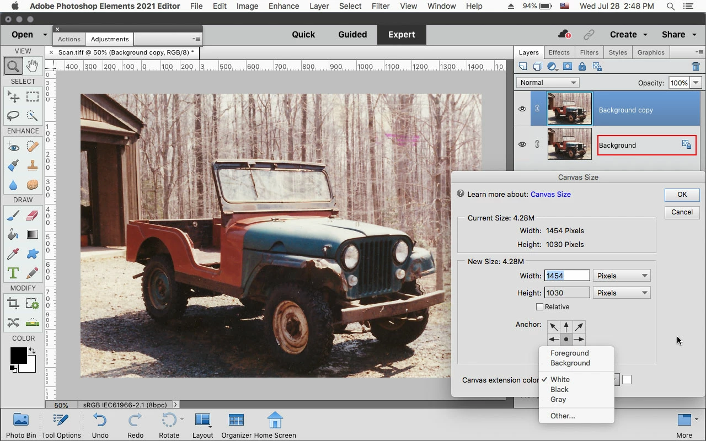The image size is (706, 441).
Task: Go to Home Screen
Action: (x=275, y=425)
